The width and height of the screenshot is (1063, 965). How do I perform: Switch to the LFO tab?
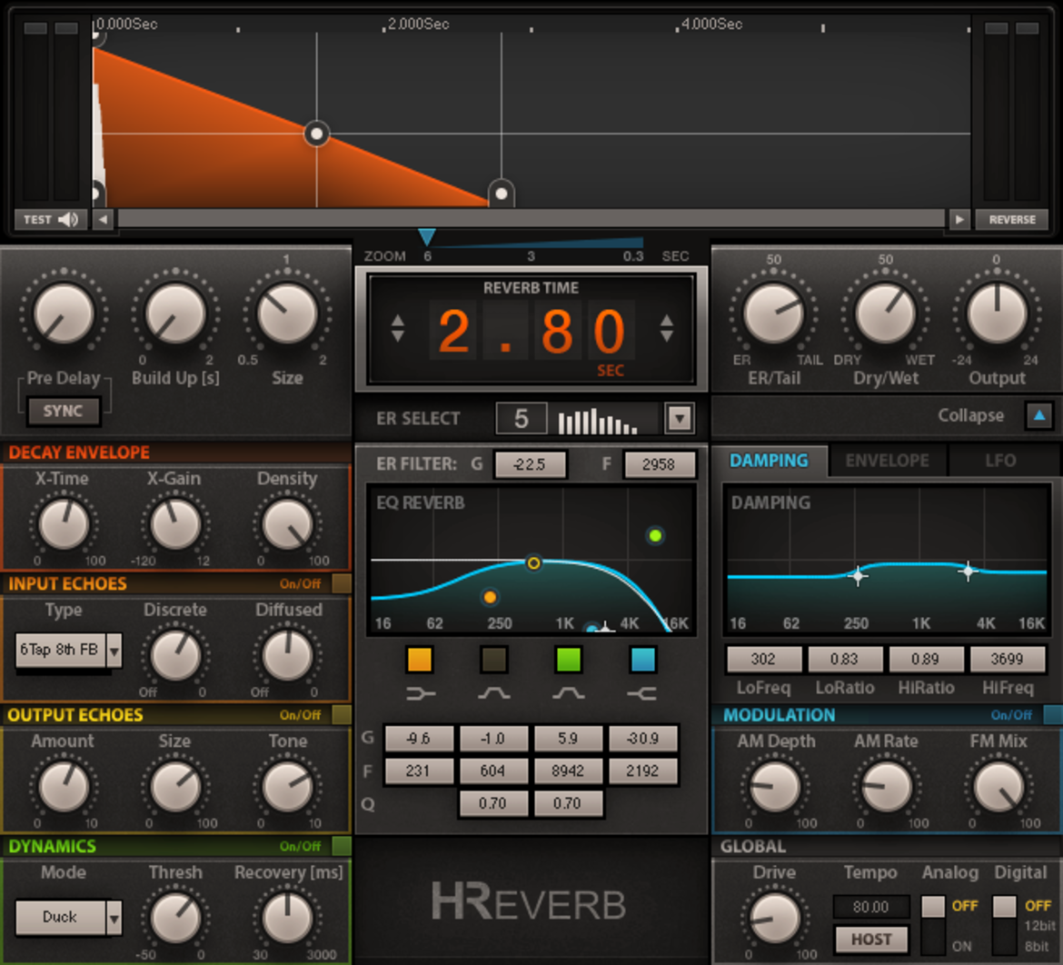(1000, 461)
